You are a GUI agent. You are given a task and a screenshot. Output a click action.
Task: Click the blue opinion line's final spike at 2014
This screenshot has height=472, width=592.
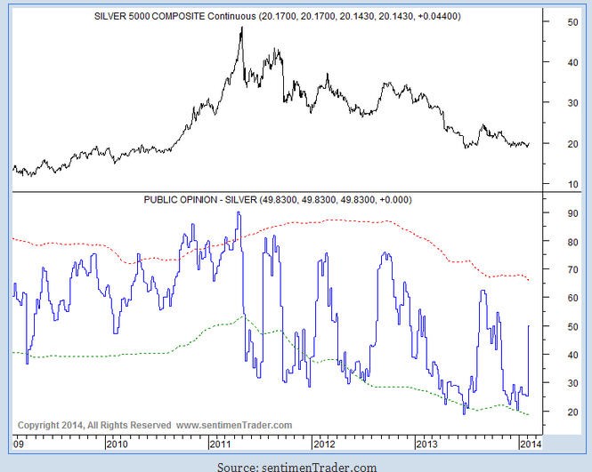click(x=530, y=327)
